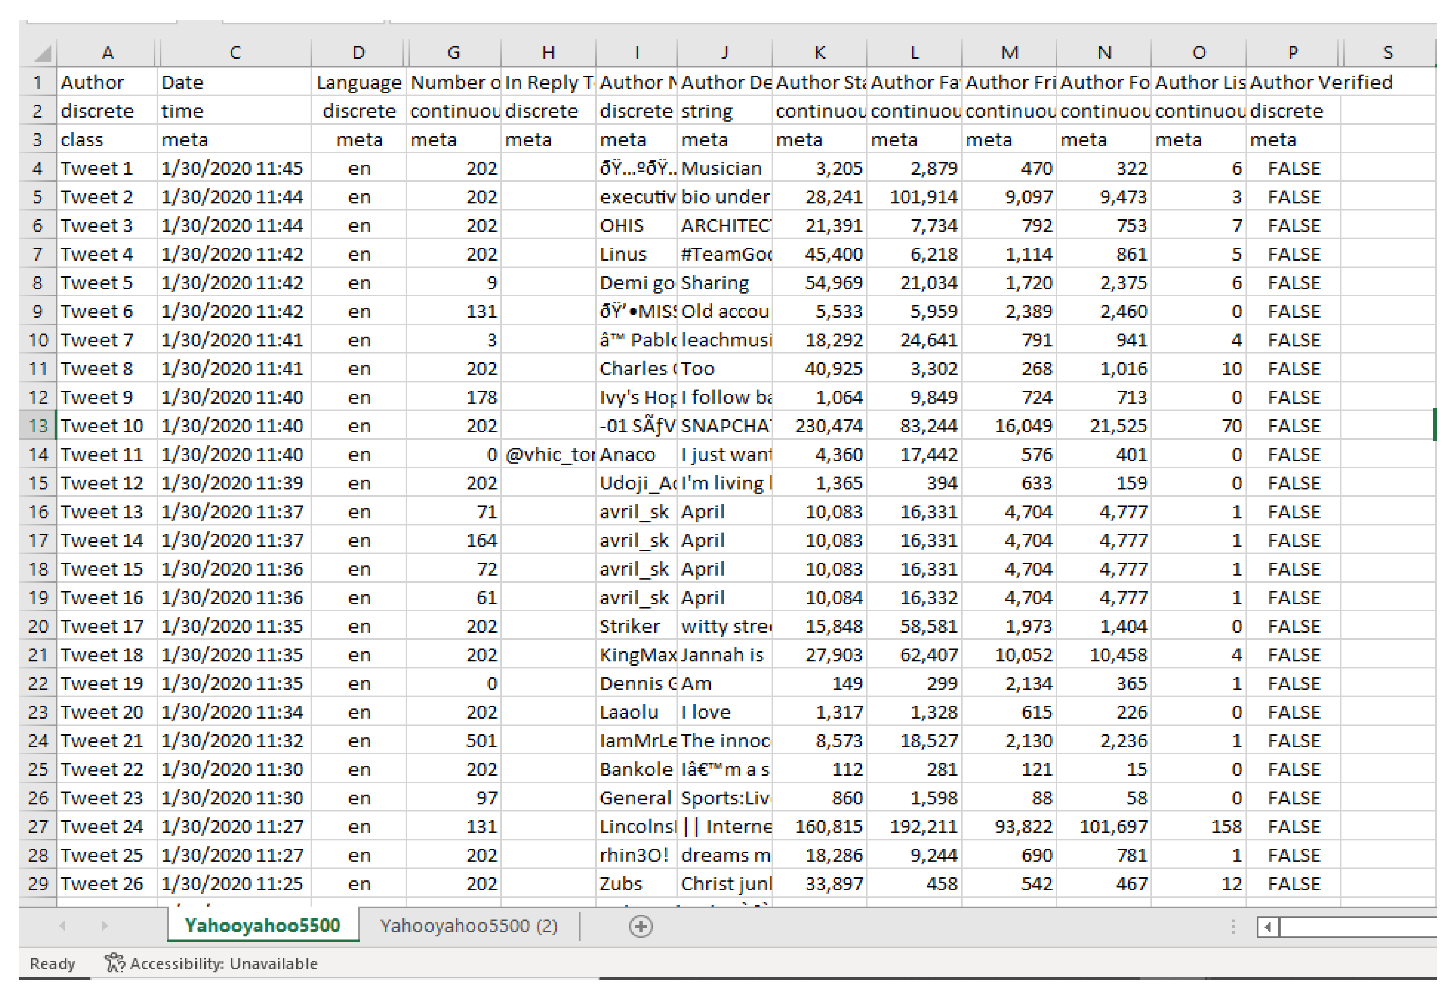Select column K header

819,53
